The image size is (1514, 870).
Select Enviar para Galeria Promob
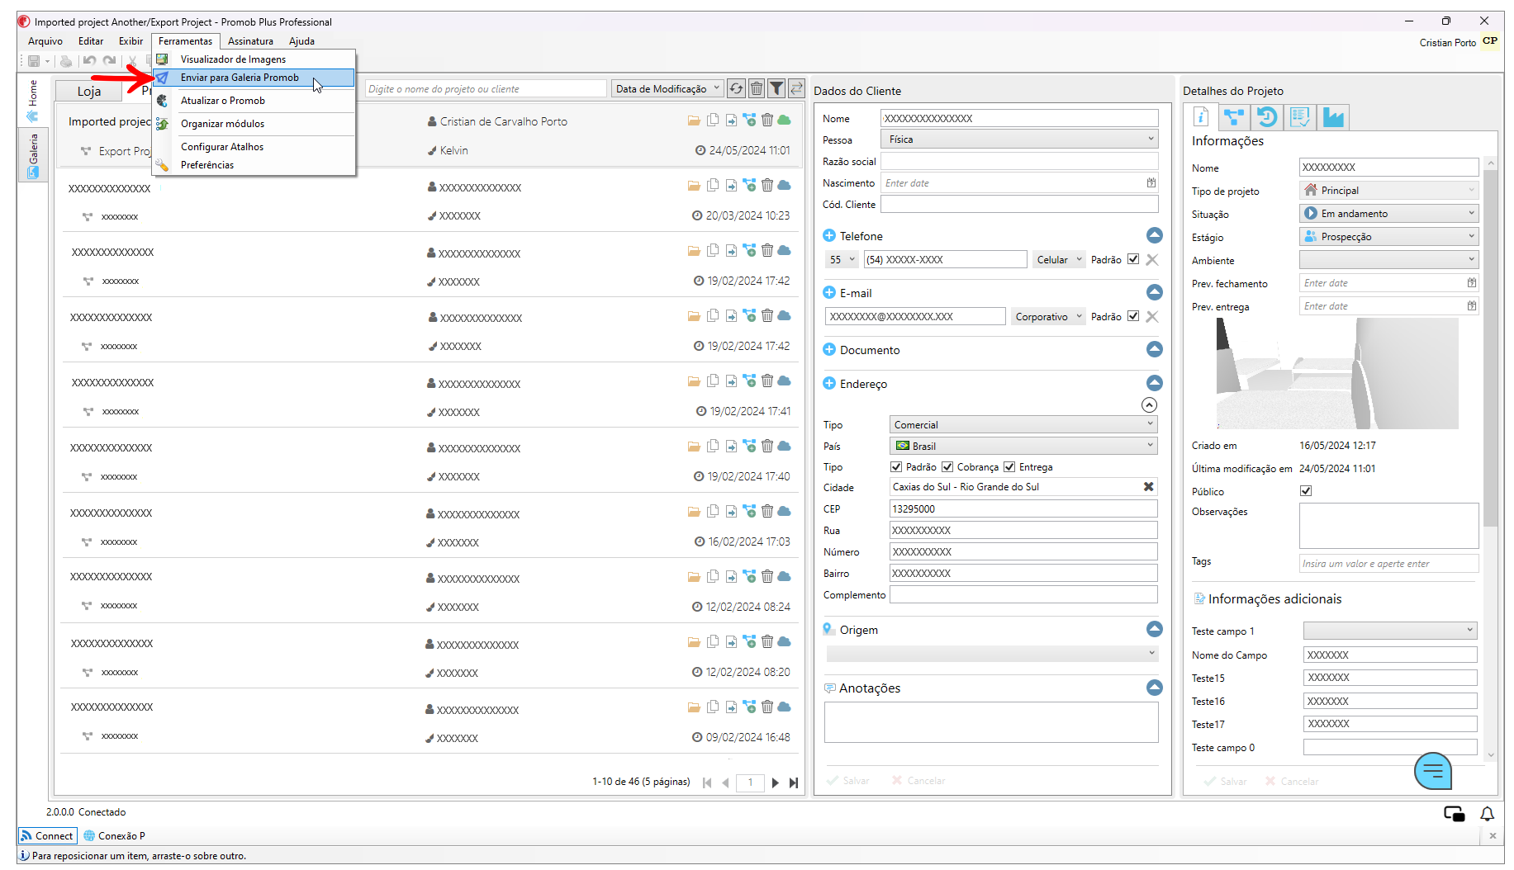(254, 78)
